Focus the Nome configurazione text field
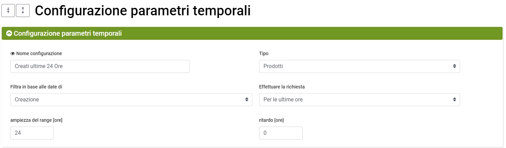 [100, 66]
